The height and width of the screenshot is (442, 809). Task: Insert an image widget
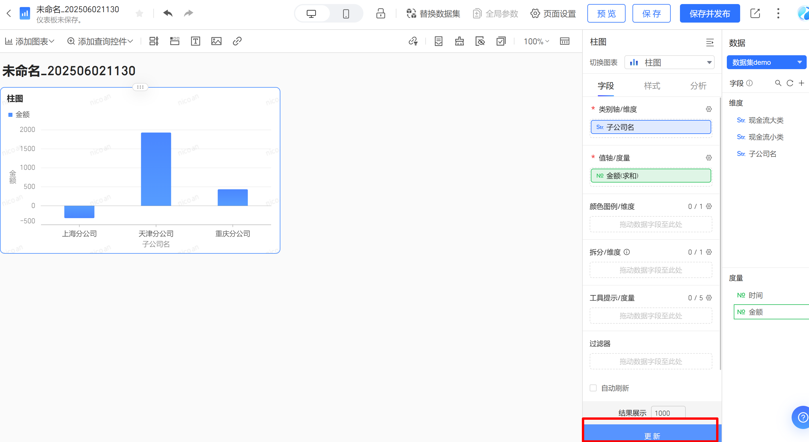(x=216, y=41)
